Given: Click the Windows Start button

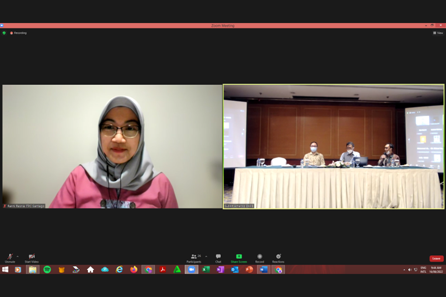Looking at the screenshot, I should tap(5, 270).
